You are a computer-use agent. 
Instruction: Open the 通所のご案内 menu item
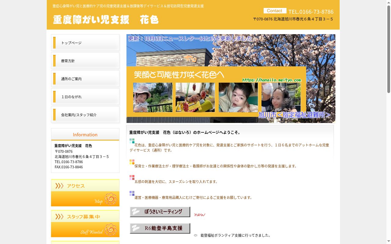point(85,79)
